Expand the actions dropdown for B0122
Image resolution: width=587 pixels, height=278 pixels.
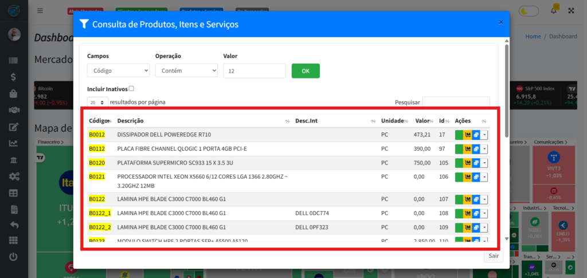point(485,199)
